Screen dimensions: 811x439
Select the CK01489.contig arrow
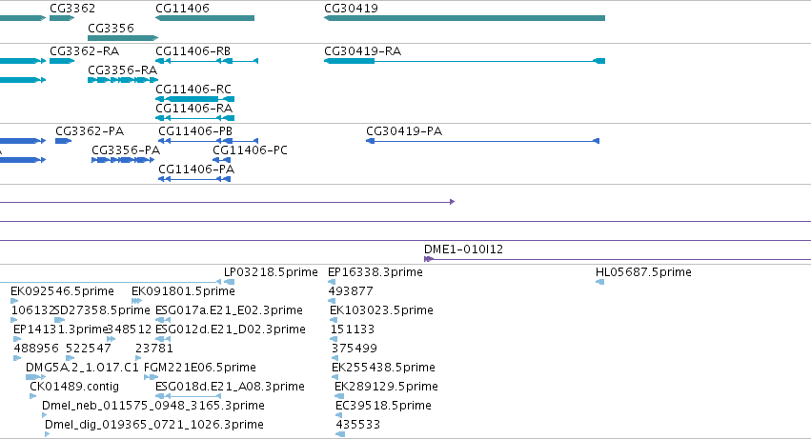pos(33,396)
